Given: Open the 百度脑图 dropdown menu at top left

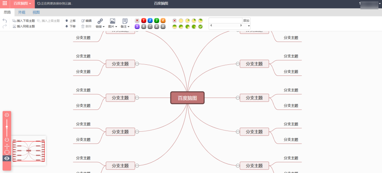Looking at the screenshot, I should coord(22,3).
